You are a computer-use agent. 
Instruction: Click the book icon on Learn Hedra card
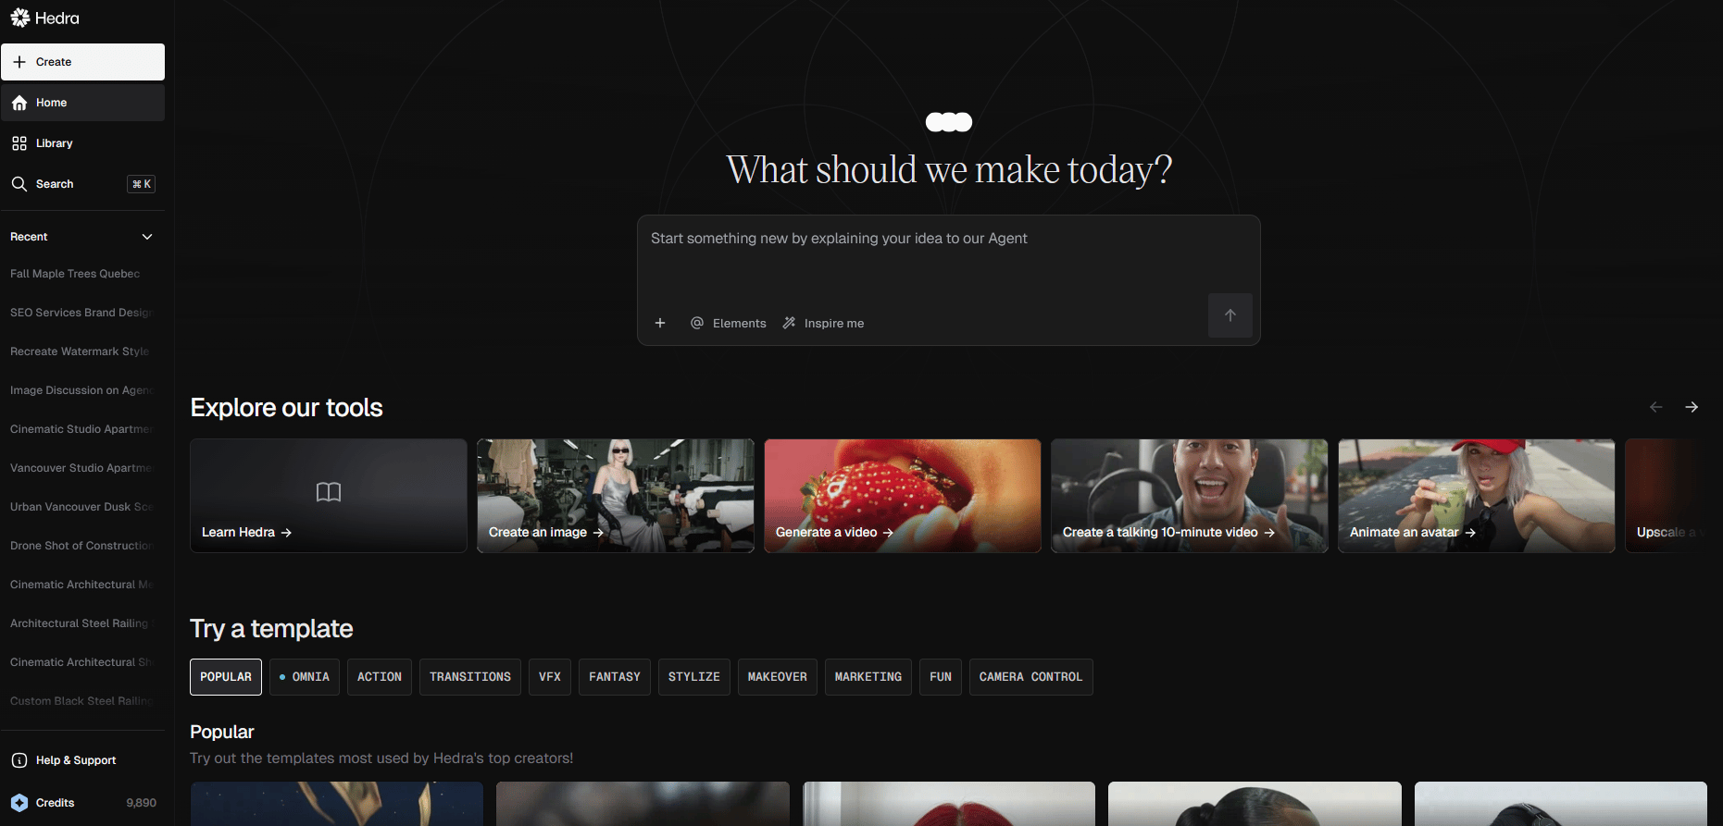[329, 492]
